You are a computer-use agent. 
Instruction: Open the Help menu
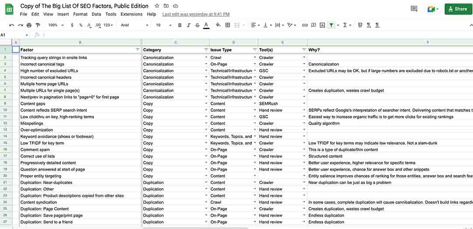click(152, 14)
